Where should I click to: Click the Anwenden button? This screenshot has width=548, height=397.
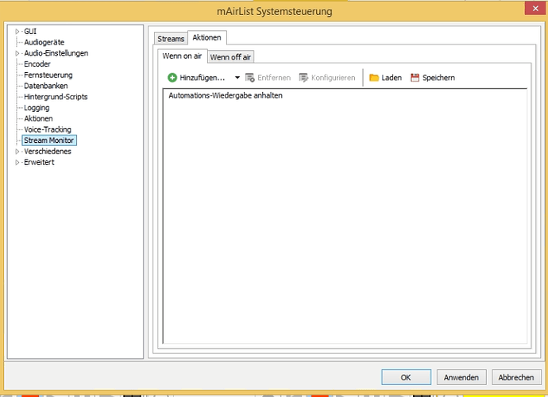(461, 377)
